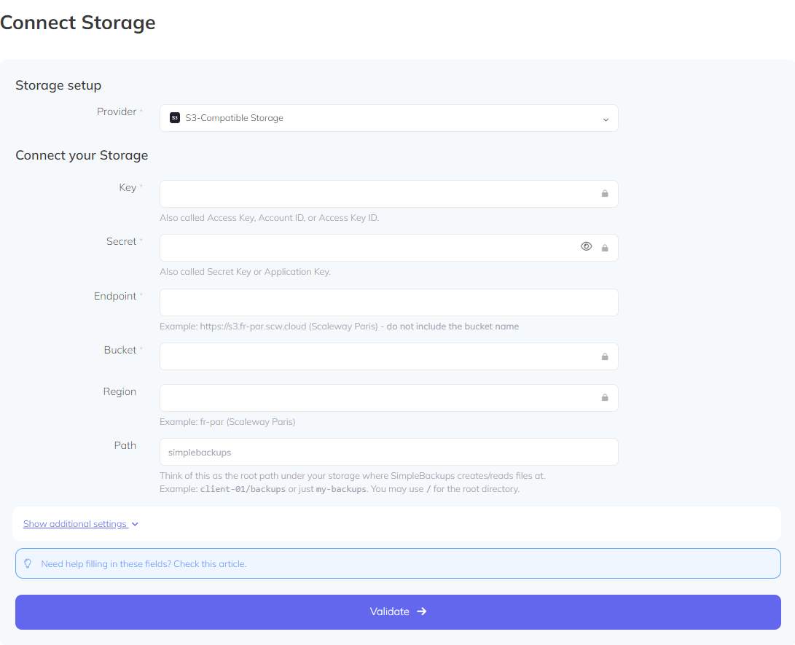Open the Provider dropdown
Image resolution: width=795 pixels, height=645 pixels.
coord(388,117)
